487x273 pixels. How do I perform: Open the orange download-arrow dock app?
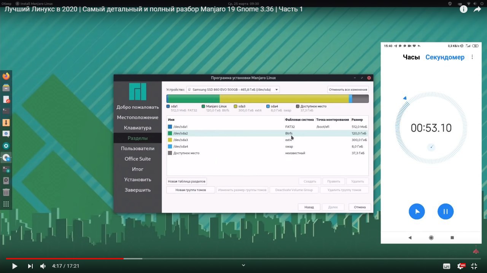6,123
